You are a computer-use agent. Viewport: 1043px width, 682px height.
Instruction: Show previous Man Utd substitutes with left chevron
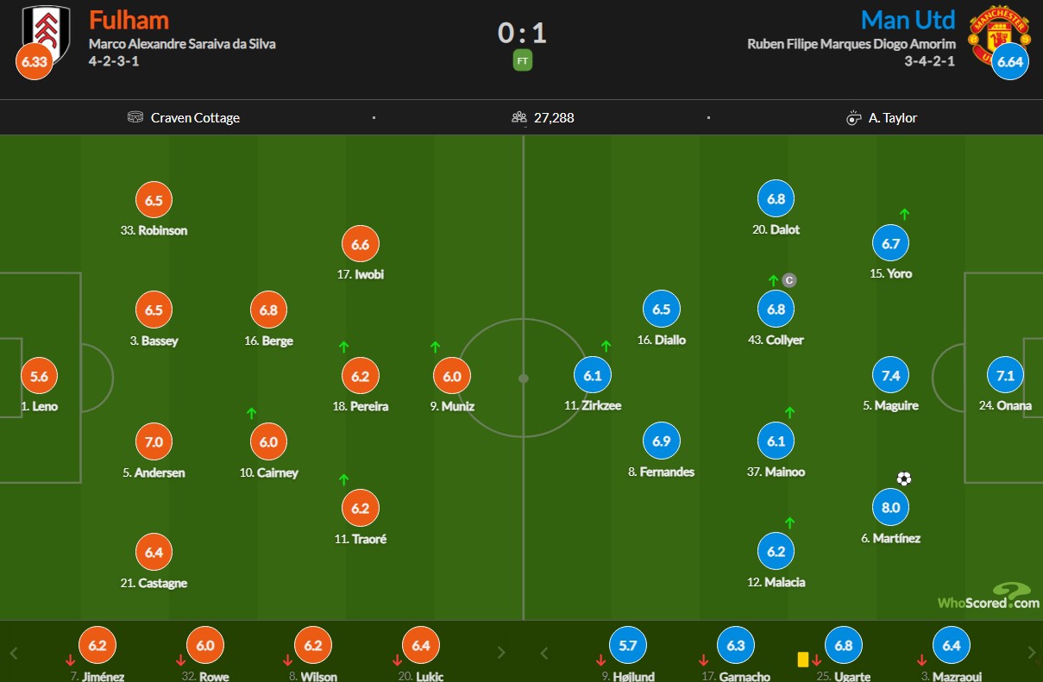[x=543, y=653]
